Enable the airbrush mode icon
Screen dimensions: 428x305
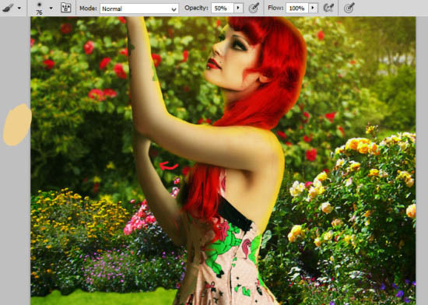click(x=328, y=8)
